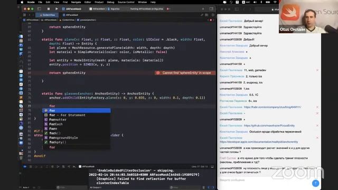Open the run destination device selector
This screenshot has height=190, width=338.
point(114,9)
